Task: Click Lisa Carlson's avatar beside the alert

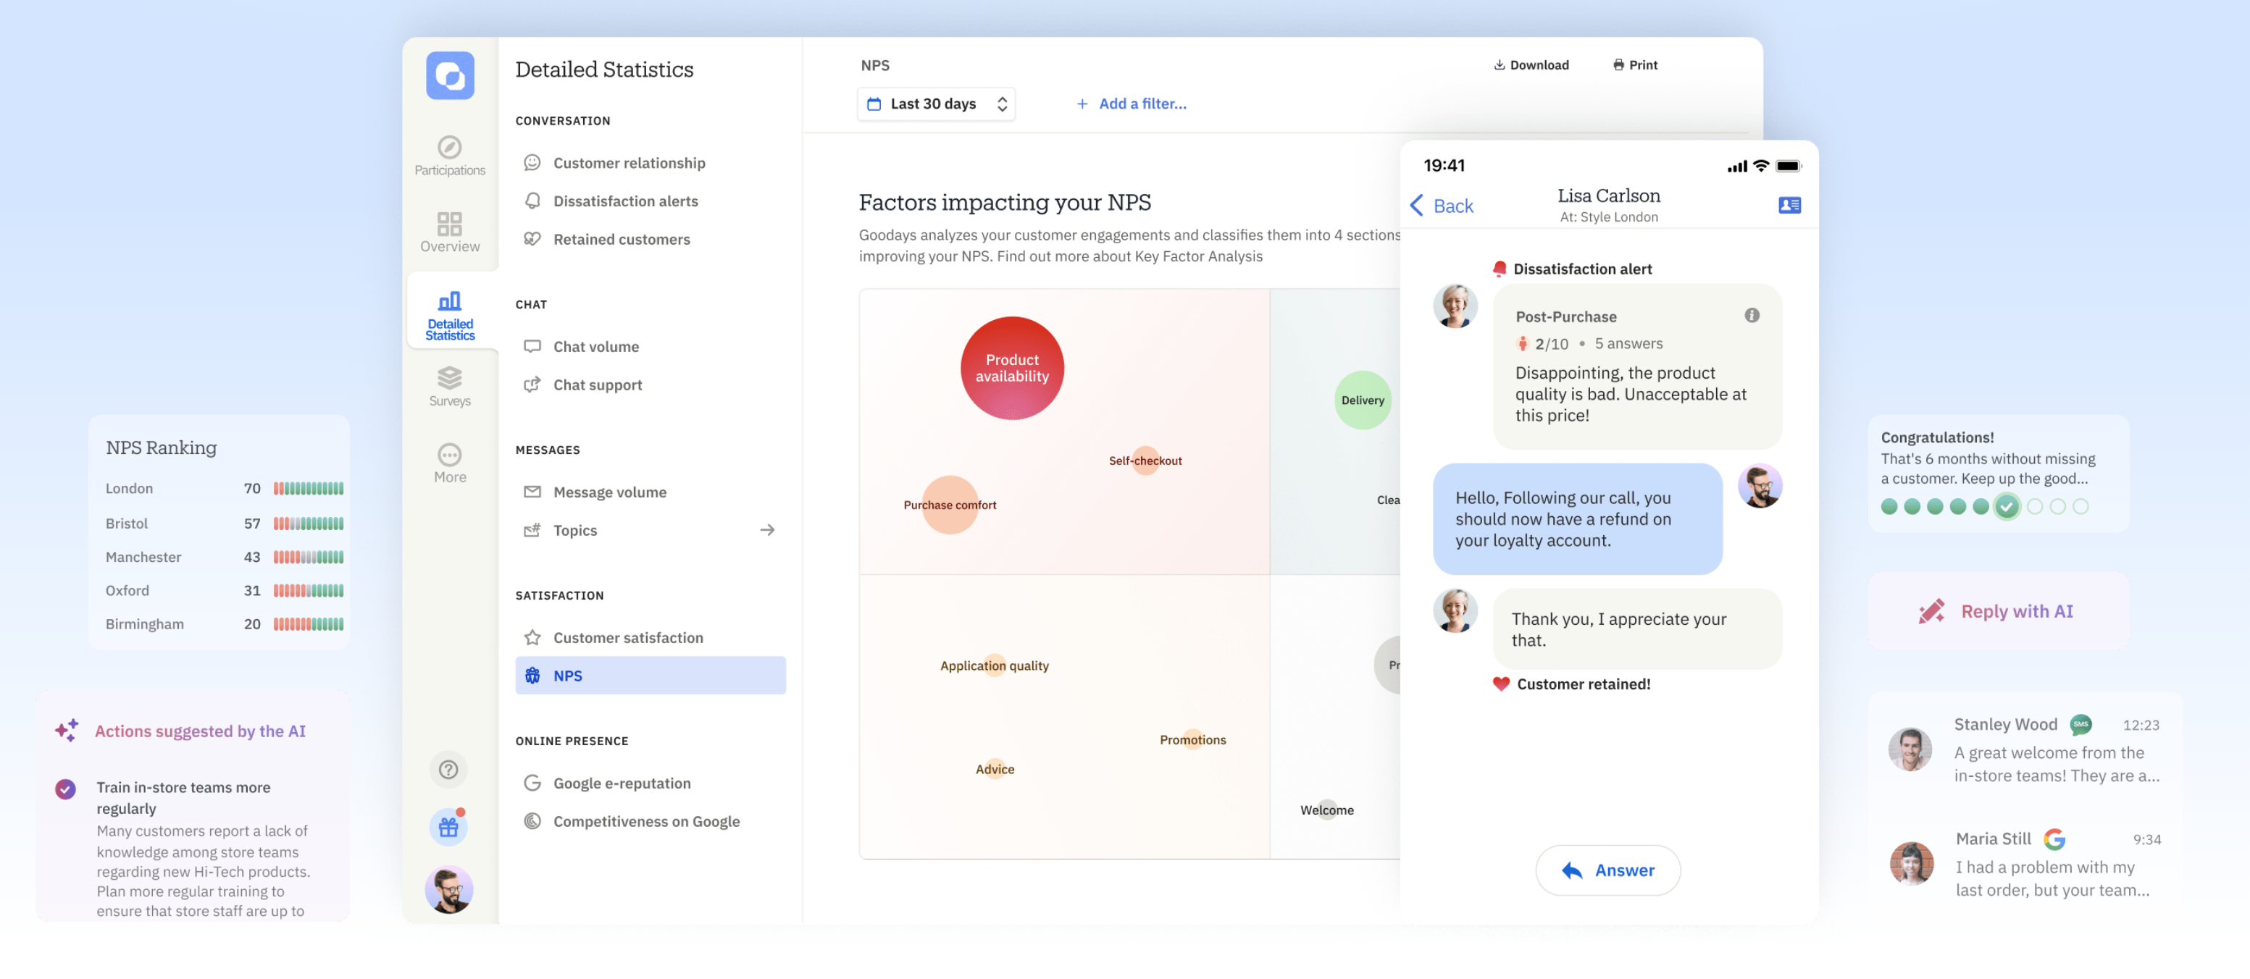Action: coord(1455,306)
